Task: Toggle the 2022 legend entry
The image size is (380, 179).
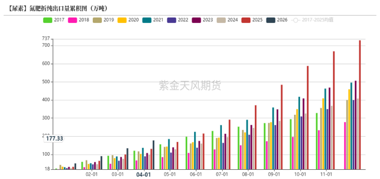Action: coord(178,20)
